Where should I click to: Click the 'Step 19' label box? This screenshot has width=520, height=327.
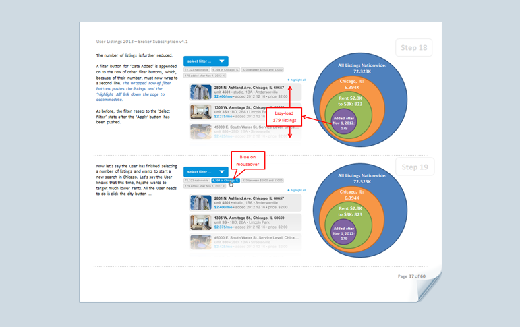(x=413, y=167)
